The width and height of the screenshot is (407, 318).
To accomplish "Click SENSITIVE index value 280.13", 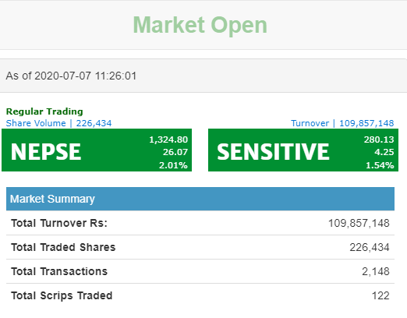I will coord(379,140).
